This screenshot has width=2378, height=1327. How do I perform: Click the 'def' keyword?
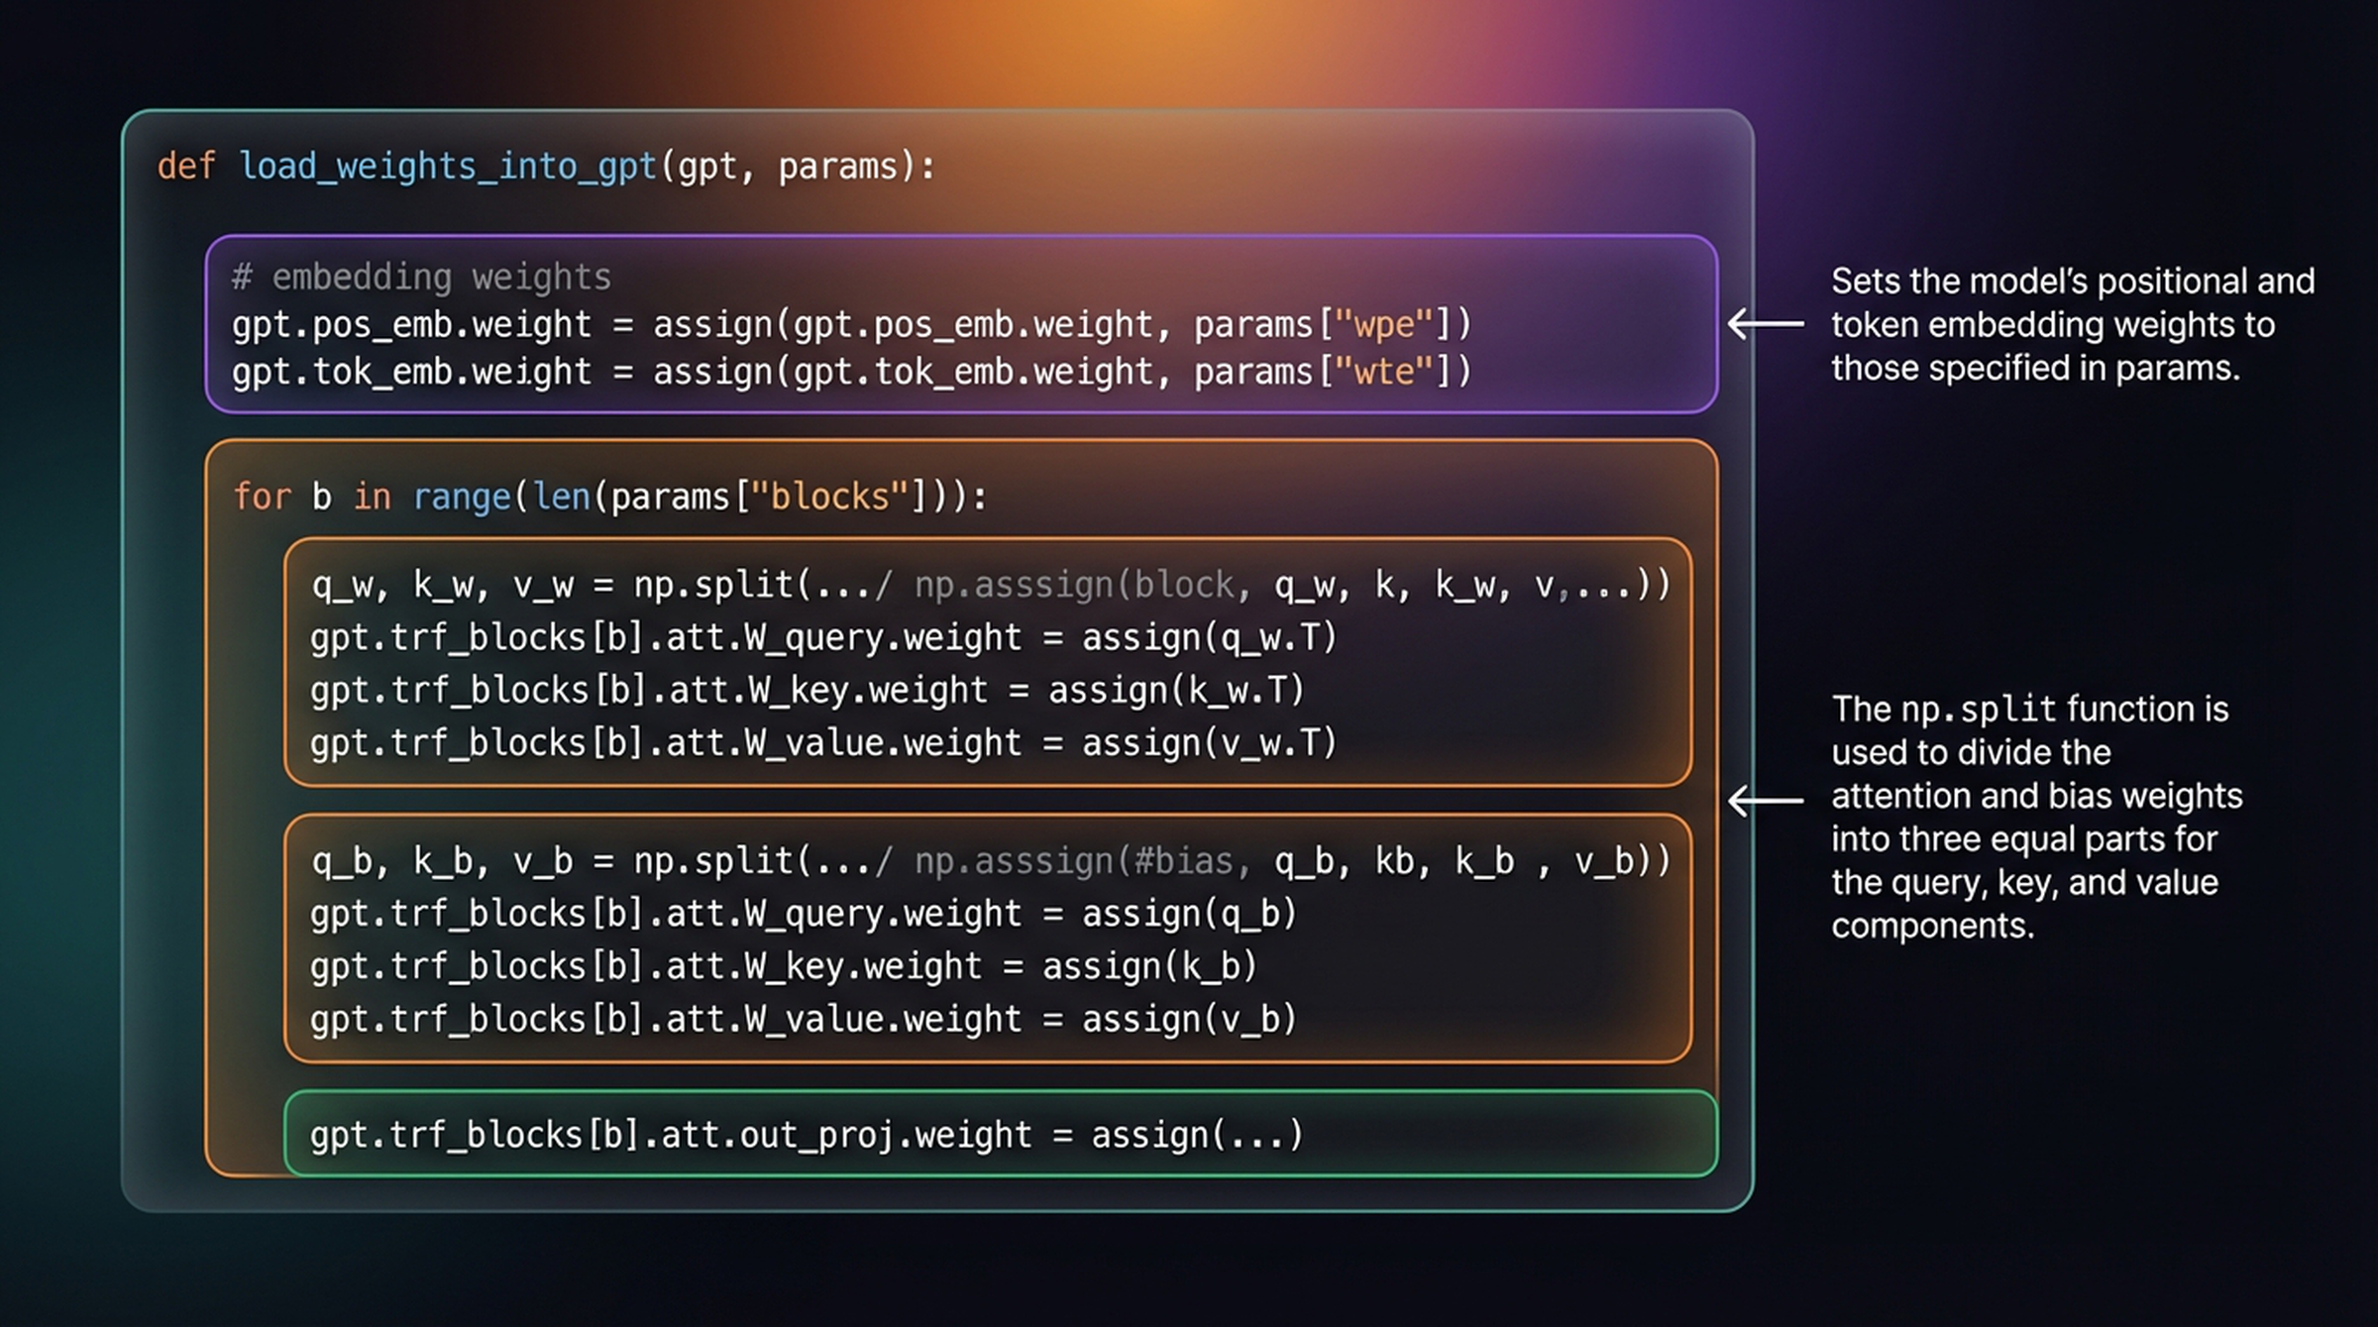coord(186,166)
